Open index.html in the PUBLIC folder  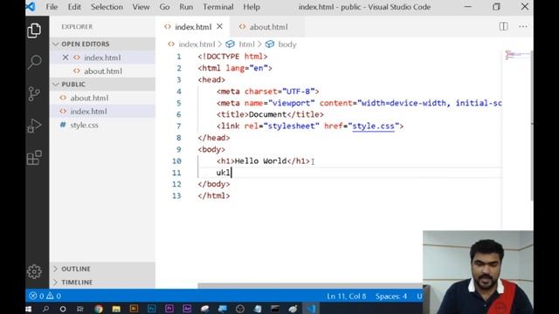click(88, 111)
